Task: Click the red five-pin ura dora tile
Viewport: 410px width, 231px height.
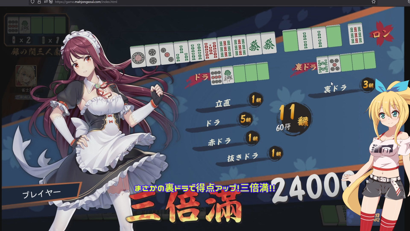Action: point(334,63)
